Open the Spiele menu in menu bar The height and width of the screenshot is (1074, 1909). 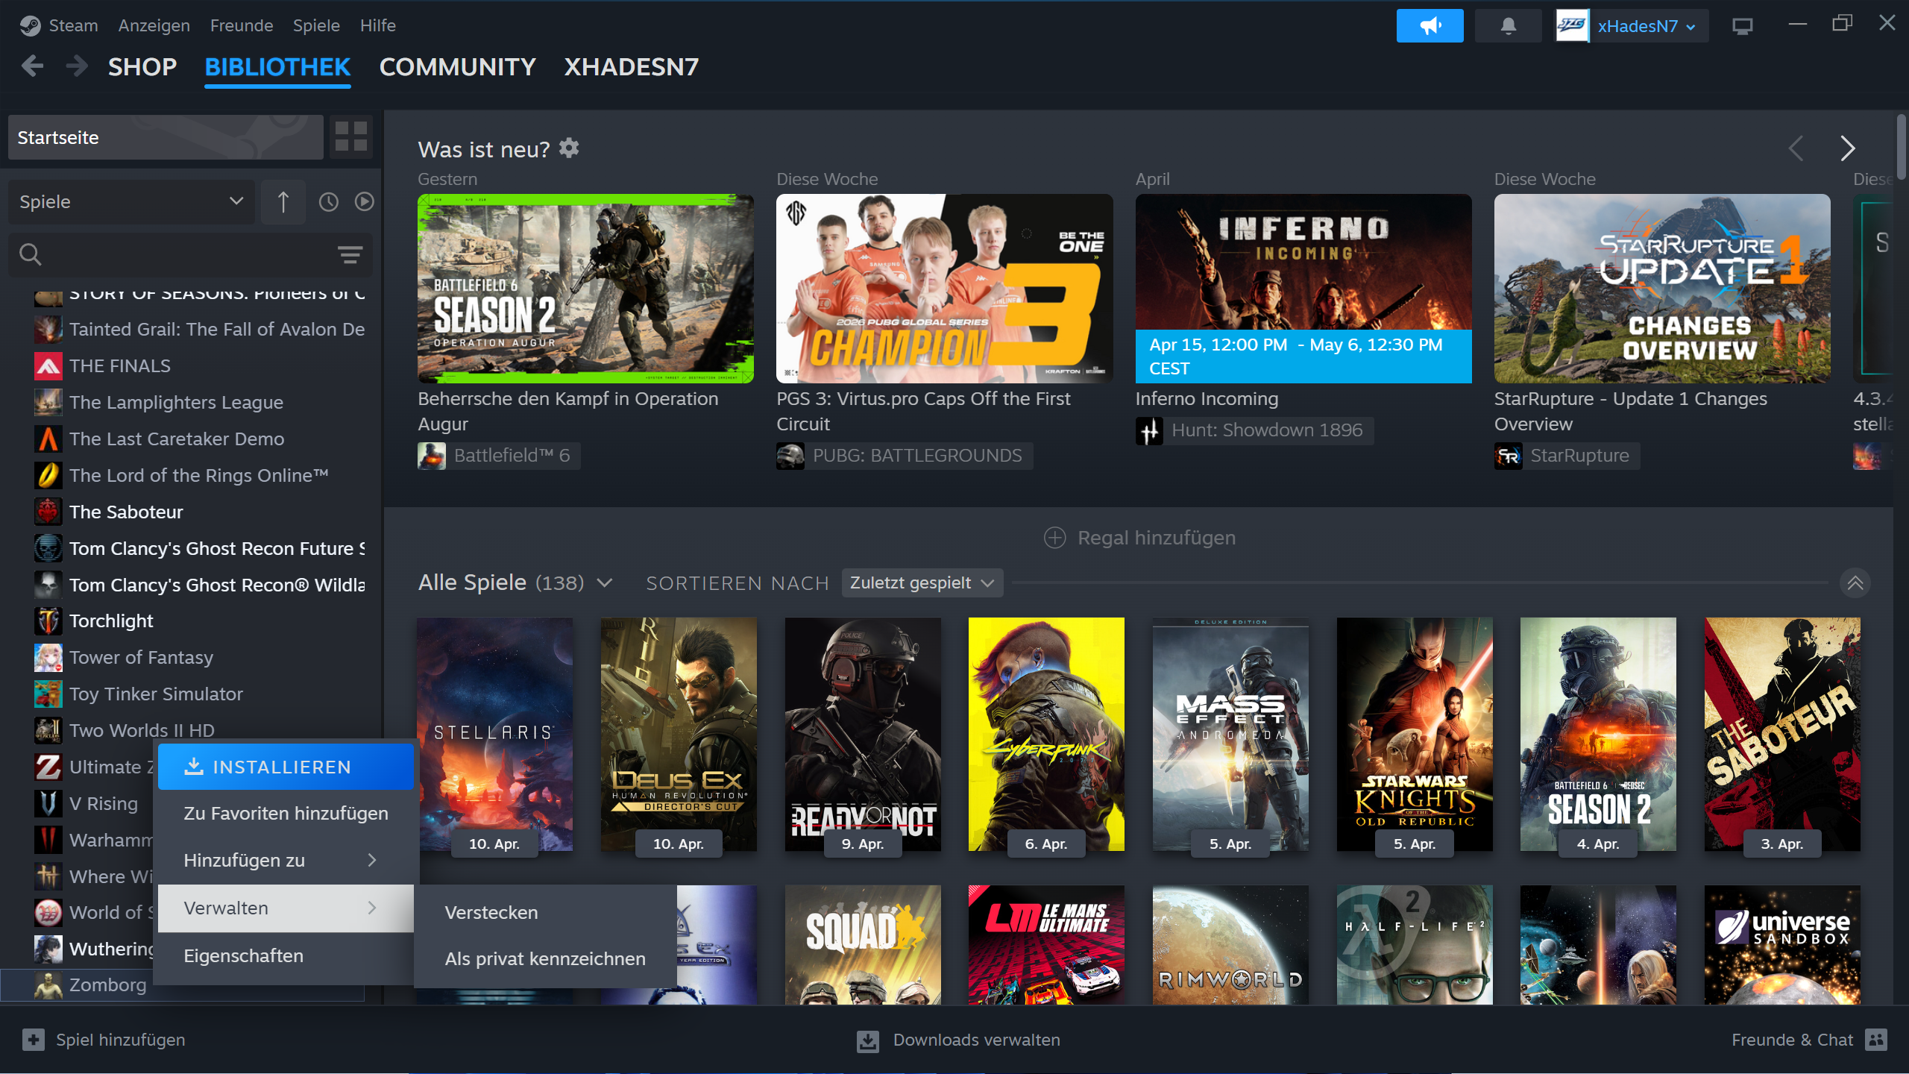click(316, 25)
